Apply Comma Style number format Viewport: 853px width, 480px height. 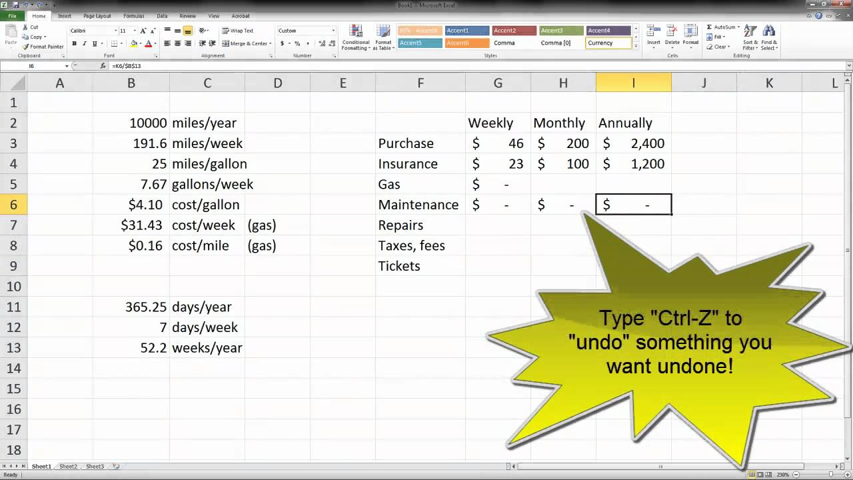coord(307,43)
